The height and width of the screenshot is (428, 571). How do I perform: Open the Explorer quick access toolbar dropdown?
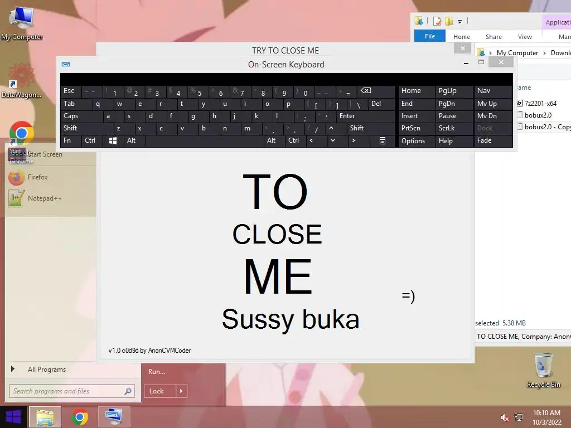click(459, 22)
